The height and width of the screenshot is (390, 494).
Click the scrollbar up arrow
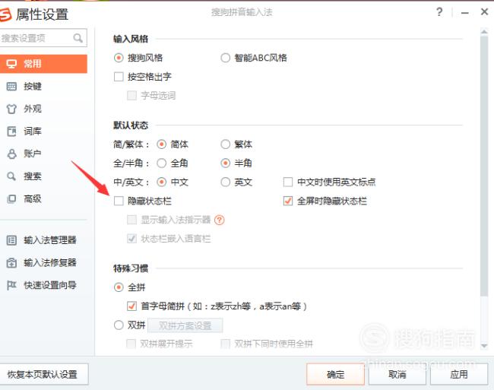coord(484,31)
